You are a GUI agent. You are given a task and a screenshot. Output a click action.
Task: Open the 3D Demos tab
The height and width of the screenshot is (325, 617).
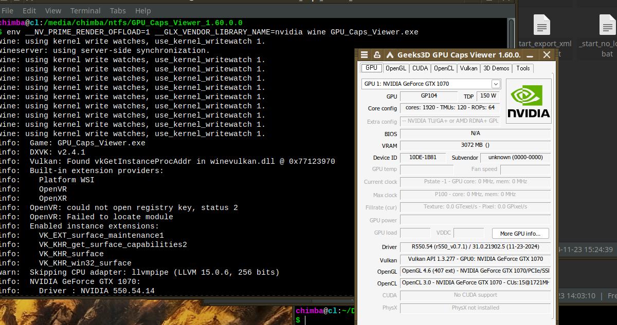coord(496,68)
